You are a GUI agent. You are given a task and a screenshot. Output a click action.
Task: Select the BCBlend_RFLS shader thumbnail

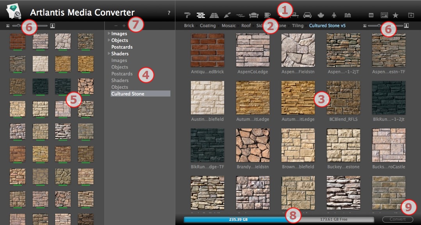tap(343, 98)
